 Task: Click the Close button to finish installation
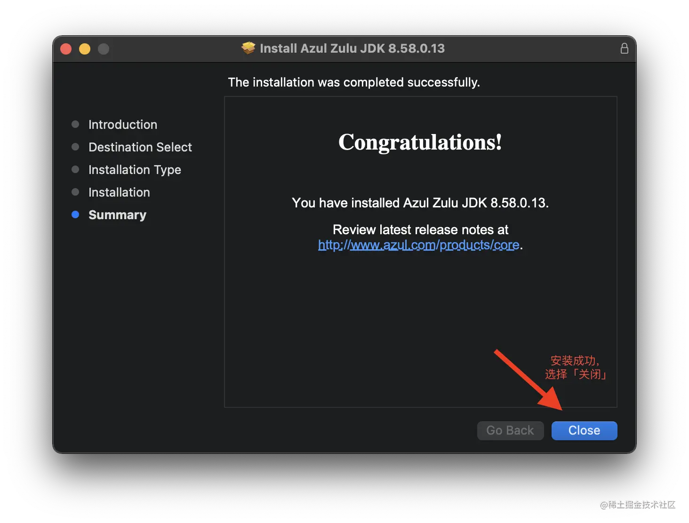(x=584, y=430)
